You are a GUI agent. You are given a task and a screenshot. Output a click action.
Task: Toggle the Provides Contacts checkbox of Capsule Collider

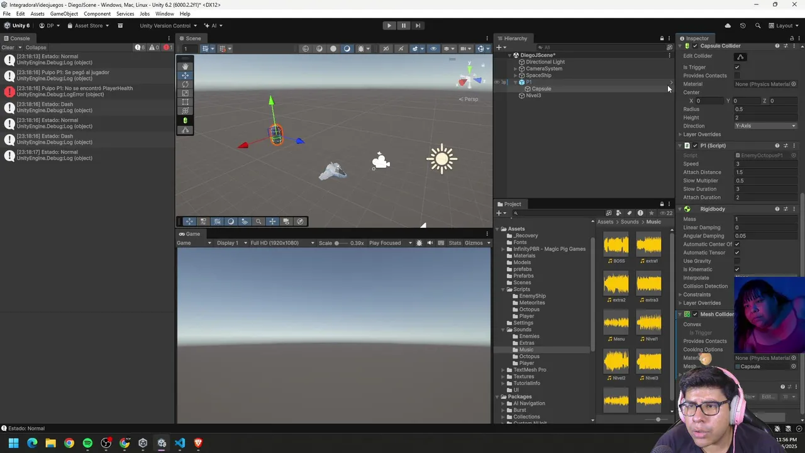click(x=737, y=75)
